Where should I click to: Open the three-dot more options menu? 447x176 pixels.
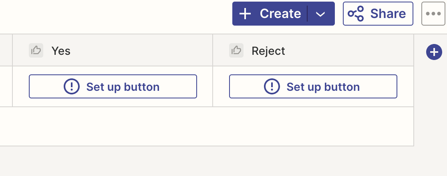pyautogui.click(x=433, y=14)
